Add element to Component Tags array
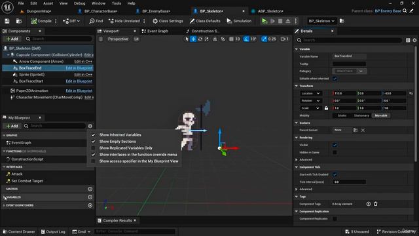Screen dimensions: 419x236 click(x=369, y=204)
